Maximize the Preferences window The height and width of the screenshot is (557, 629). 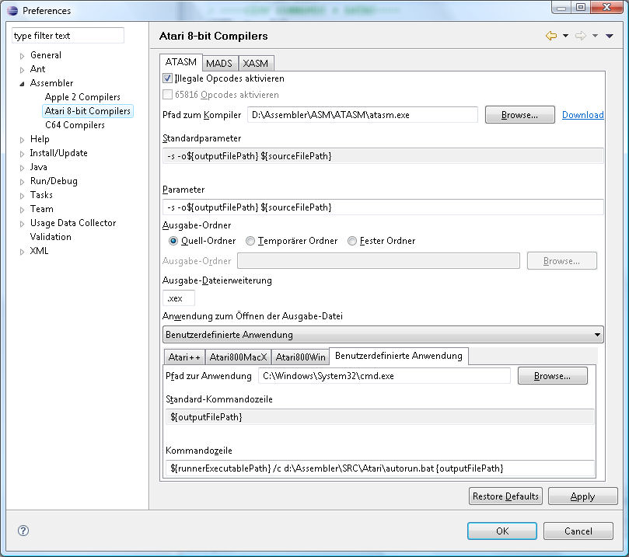(581, 7)
